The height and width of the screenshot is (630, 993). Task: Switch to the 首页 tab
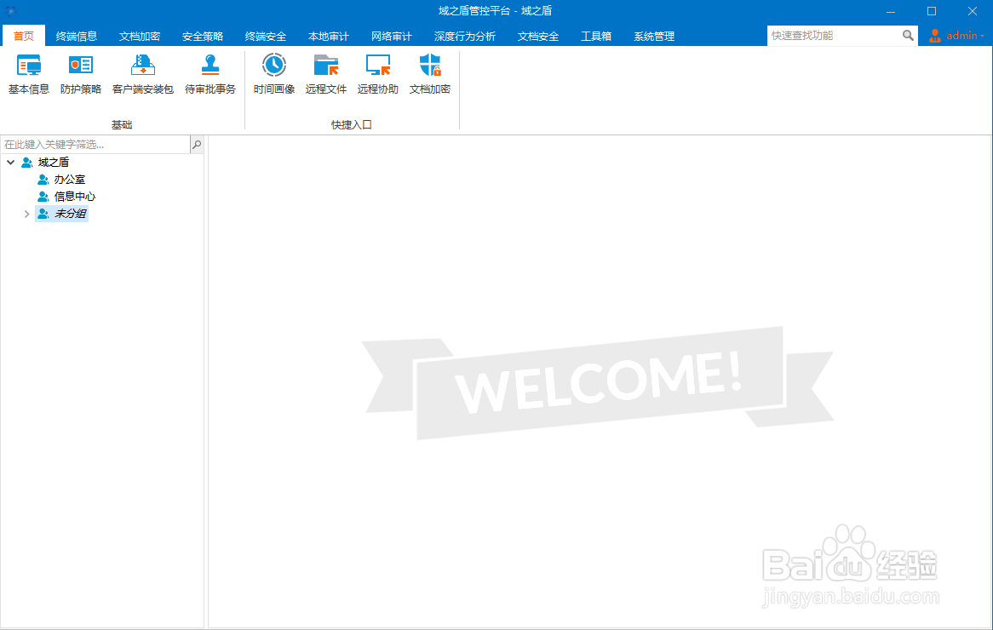[x=24, y=36]
